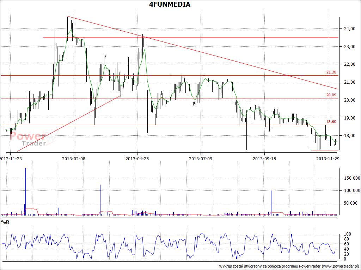
Task: Select the 21,38 resistance level label
Action: [x=331, y=72]
